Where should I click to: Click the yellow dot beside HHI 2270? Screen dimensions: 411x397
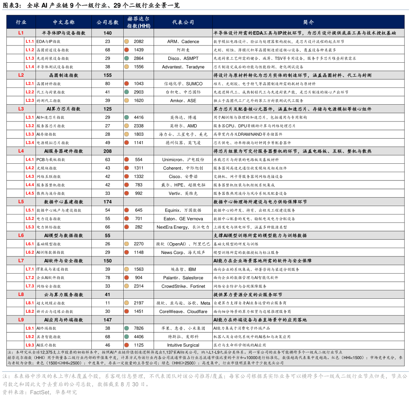(x=126, y=244)
